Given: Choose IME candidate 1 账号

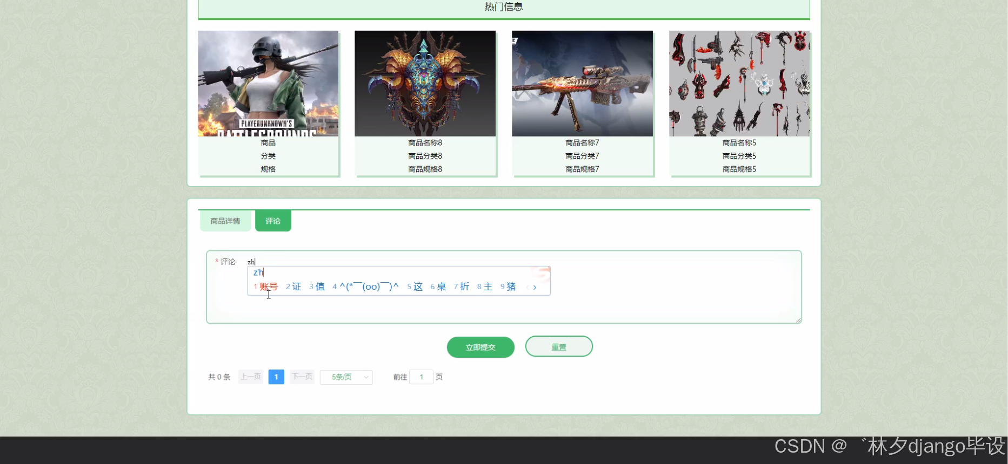Looking at the screenshot, I should point(265,286).
